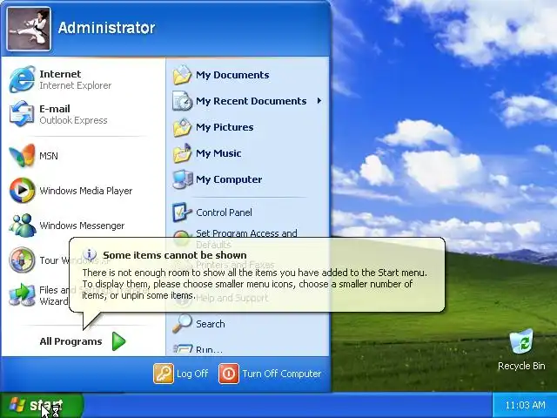Viewport: 557px width, 418px height.
Task: Click the Log Off key icon
Action: (x=164, y=374)
